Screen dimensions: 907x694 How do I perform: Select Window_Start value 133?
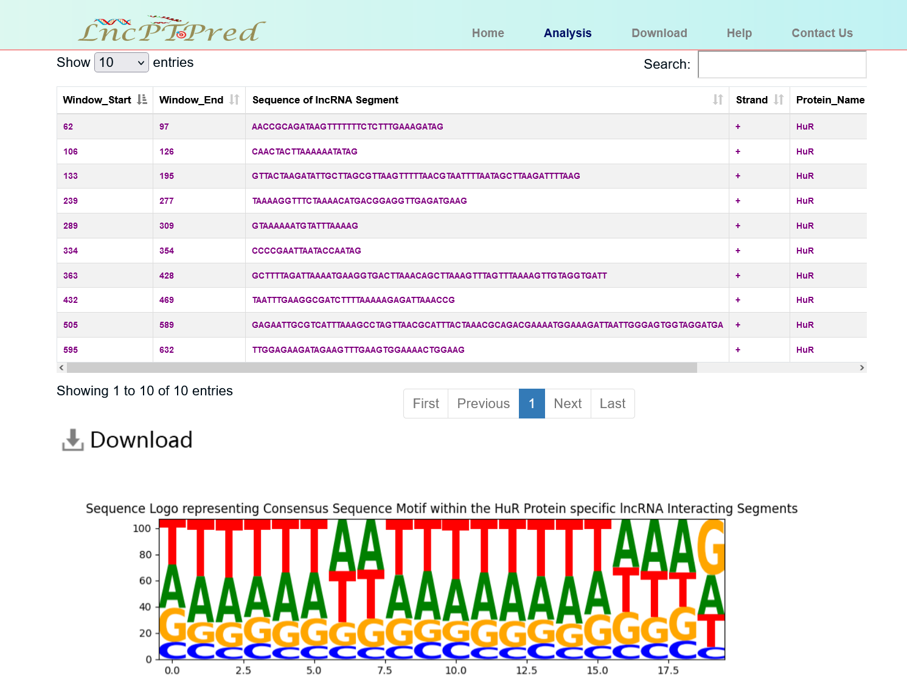(71, 176)
